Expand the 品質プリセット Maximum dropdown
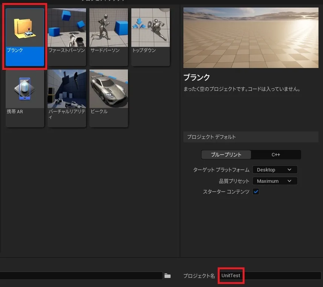The image size is (323, 287). tap(275, 181)
